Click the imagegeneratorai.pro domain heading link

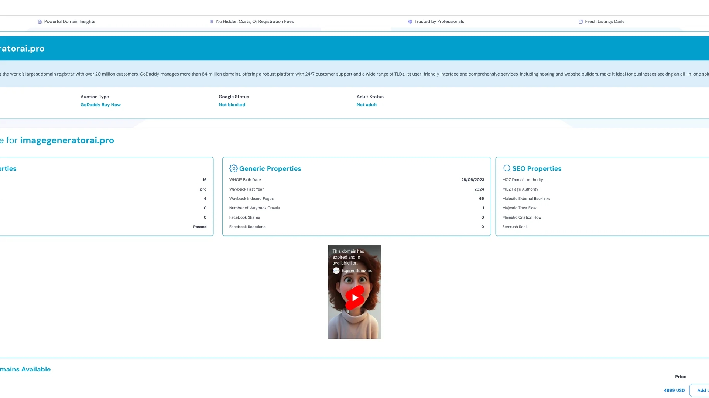(67, 140)
